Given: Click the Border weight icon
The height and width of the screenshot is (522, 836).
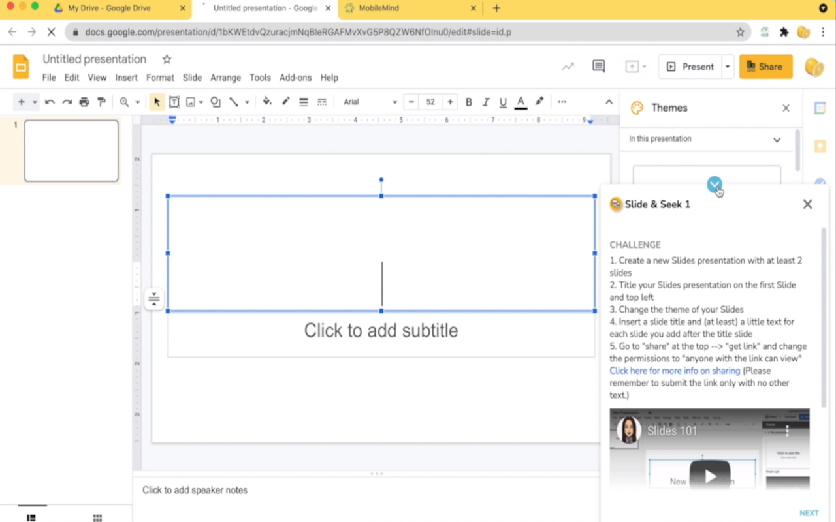Looking at the screenshot, I should 304,102.
